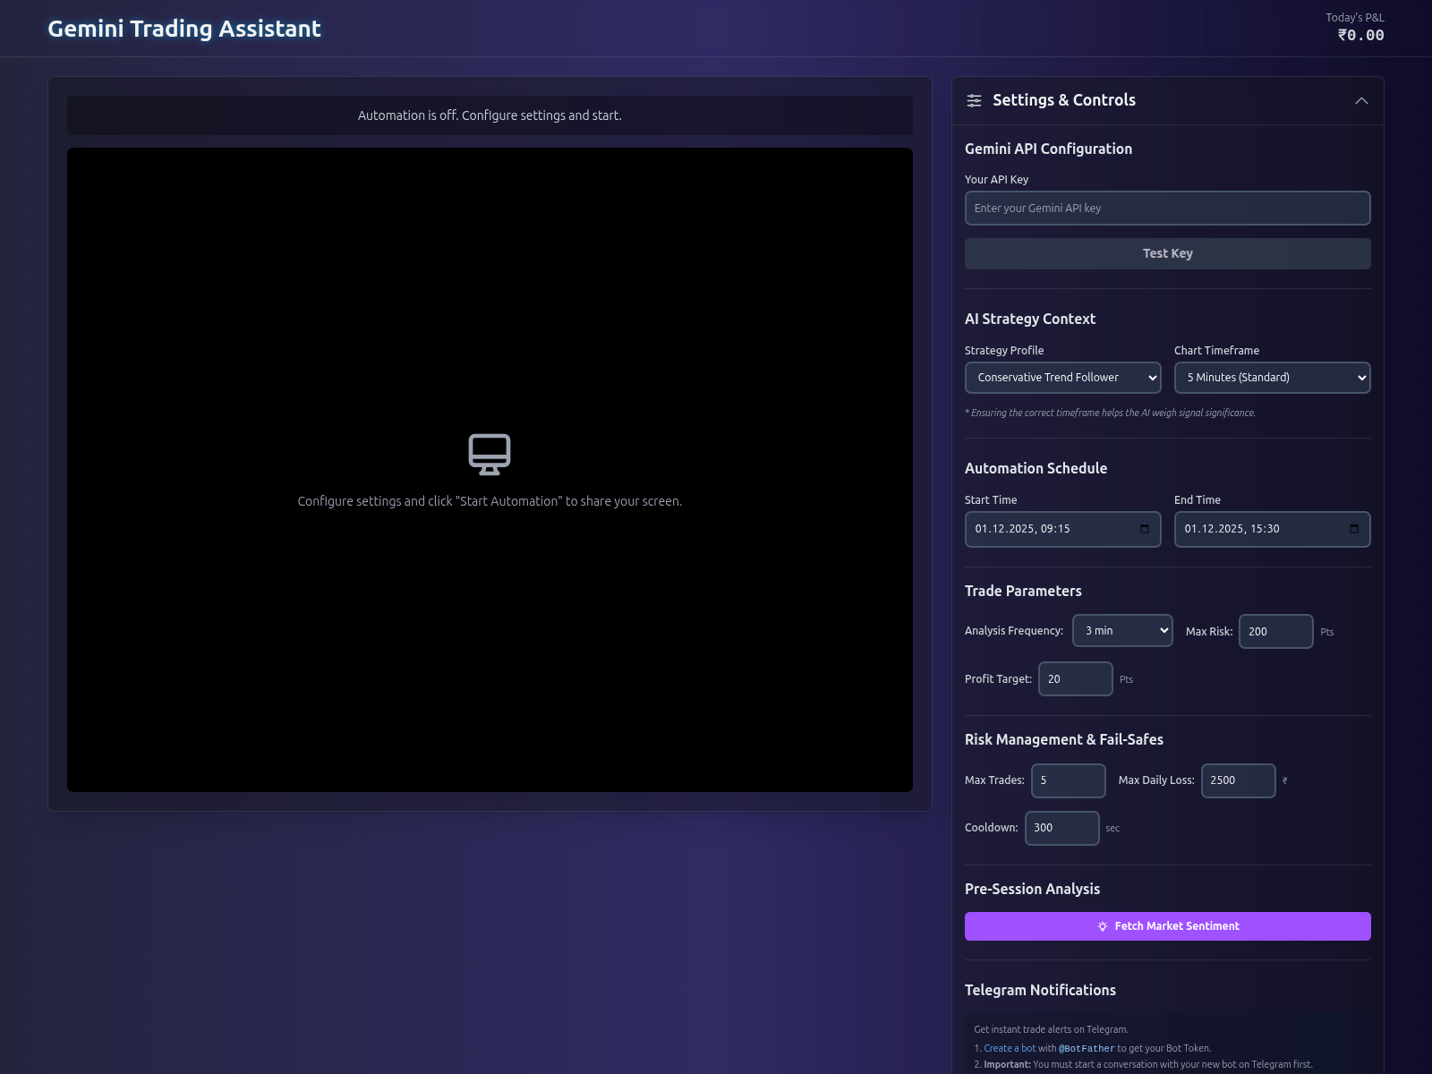Focus the Gemini API key input field
Viewport: 1432px width, 1074px height.
tap(1168, 208)
